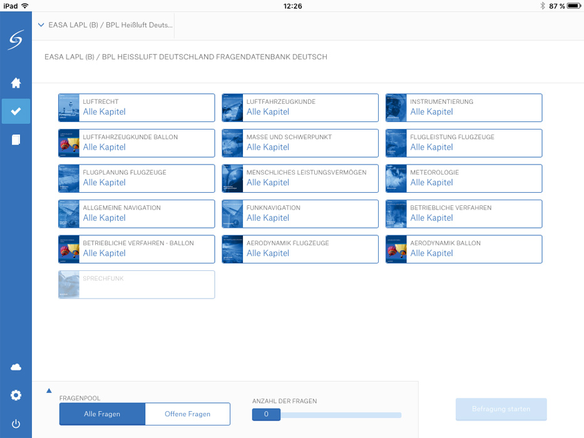Tap the disabled SPRECHFUNK subject card
Image resolution: width=584 pixels, height=438 pixels.
point(136,285)
